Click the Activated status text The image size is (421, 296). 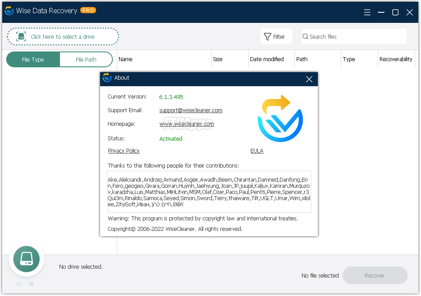pos(171,139)
